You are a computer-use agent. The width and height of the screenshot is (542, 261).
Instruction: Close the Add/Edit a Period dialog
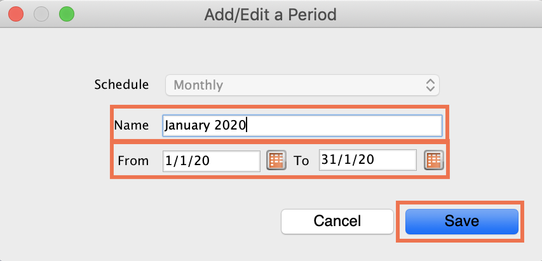[x=15, y=13]
